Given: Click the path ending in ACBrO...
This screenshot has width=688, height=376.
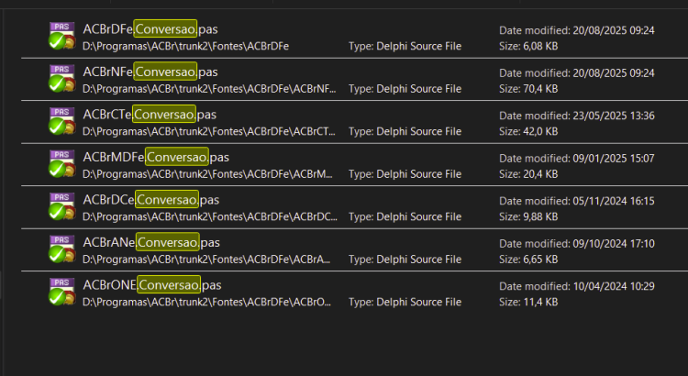Looking at the screenshot, I should tap(206, 302).
